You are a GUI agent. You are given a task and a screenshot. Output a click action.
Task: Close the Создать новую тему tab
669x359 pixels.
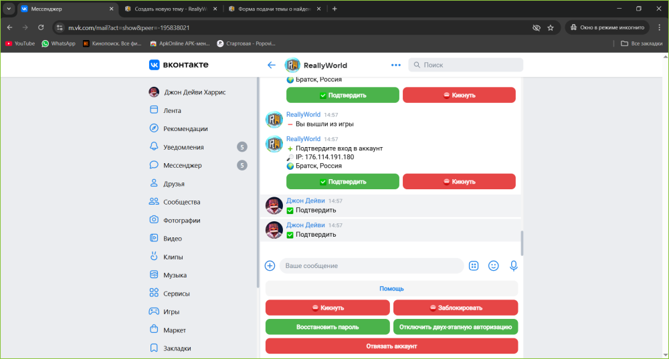pos(215,9)
